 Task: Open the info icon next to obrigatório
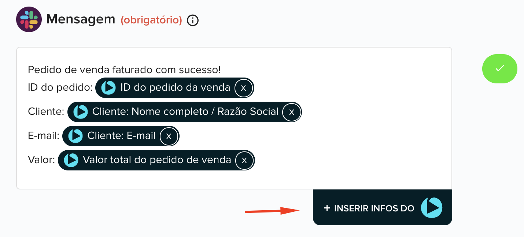(193, 20)
